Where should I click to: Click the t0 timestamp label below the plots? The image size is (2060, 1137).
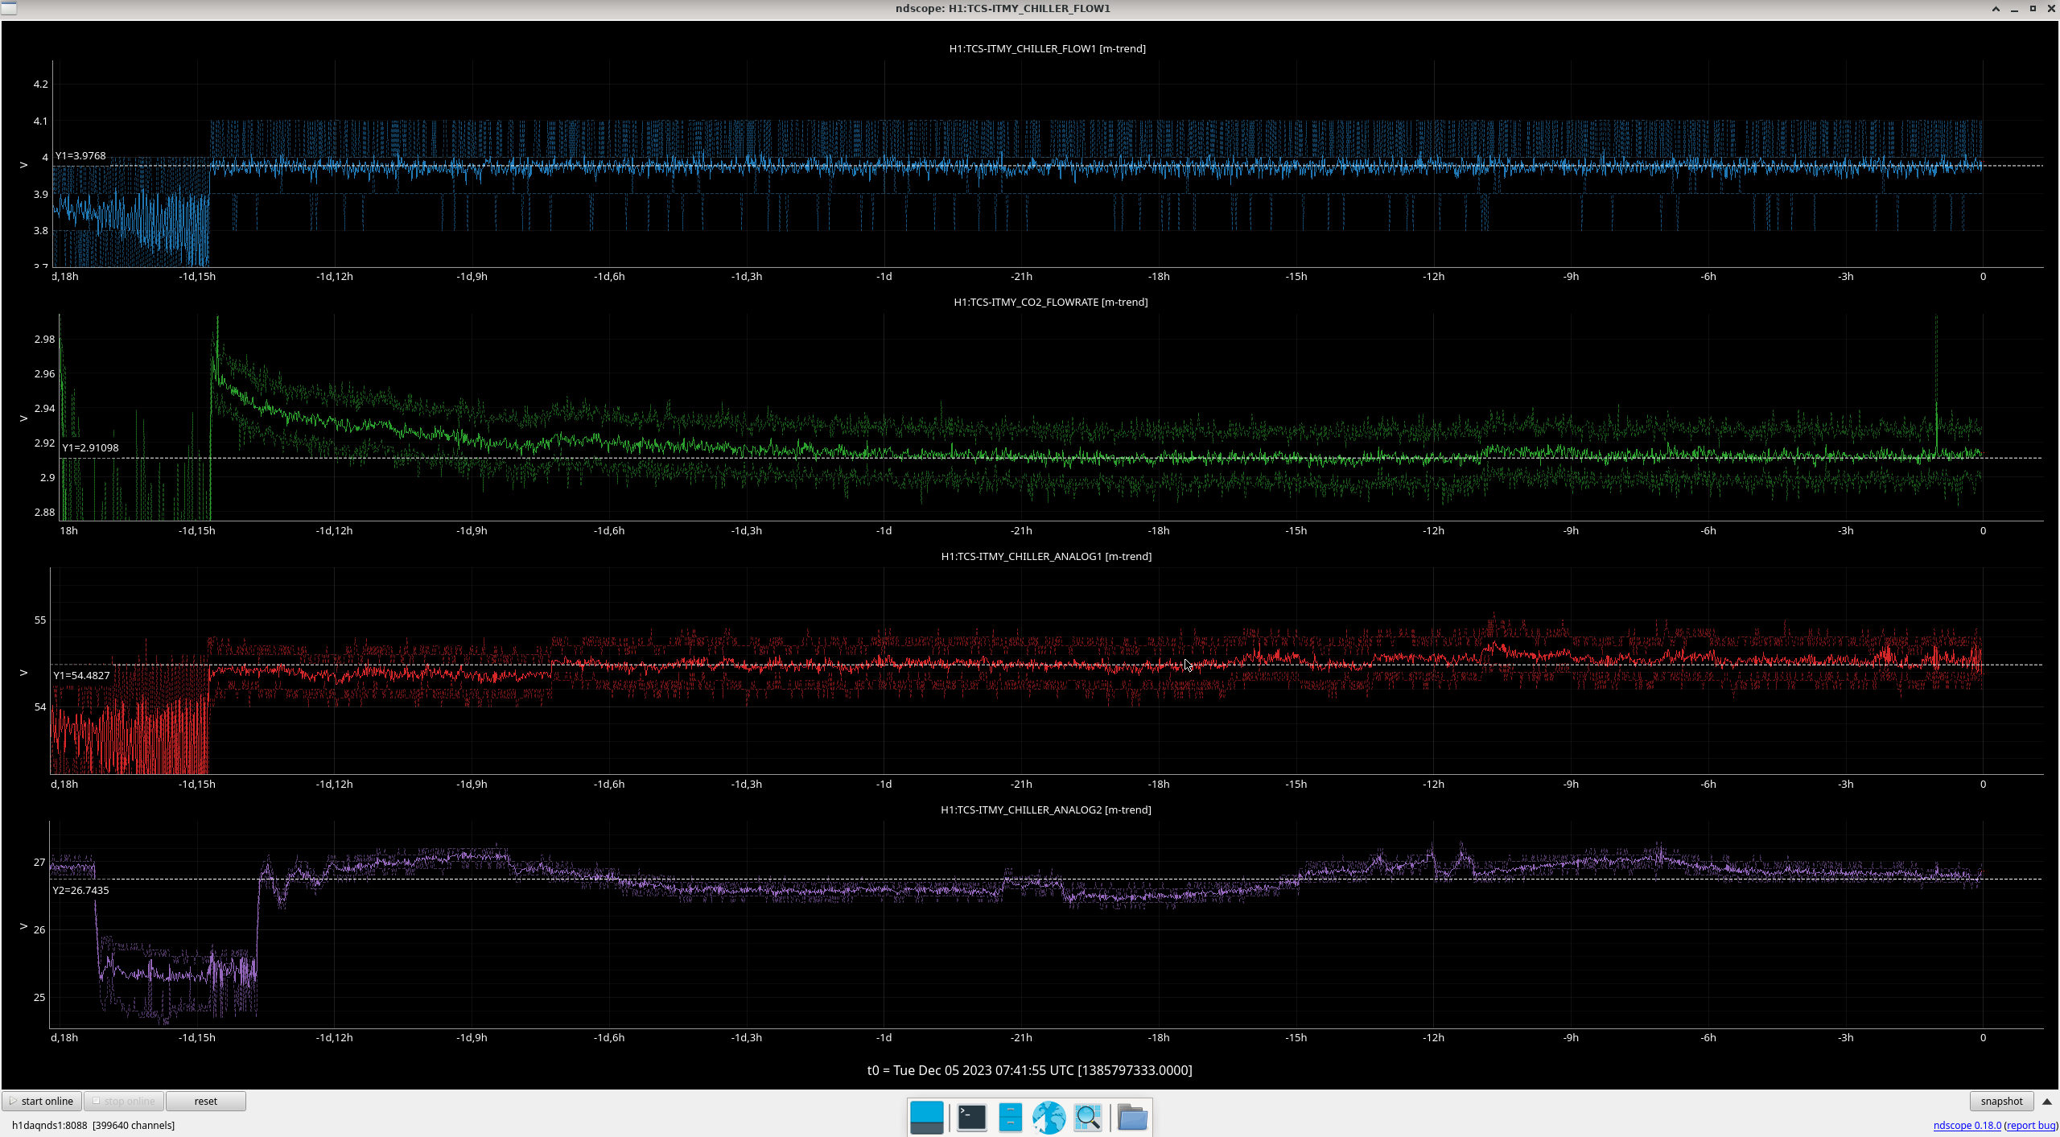coord(1029,1070)
